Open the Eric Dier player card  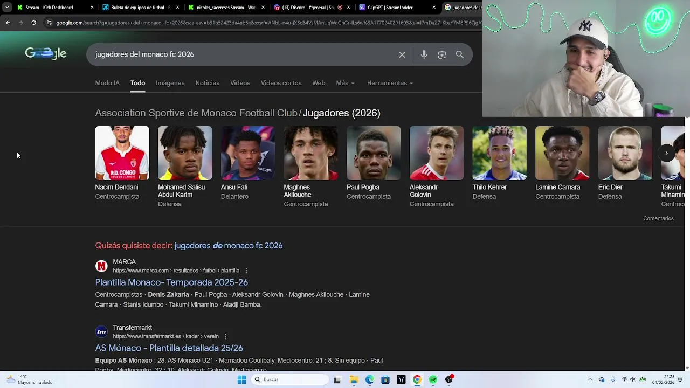coord(625,163)
